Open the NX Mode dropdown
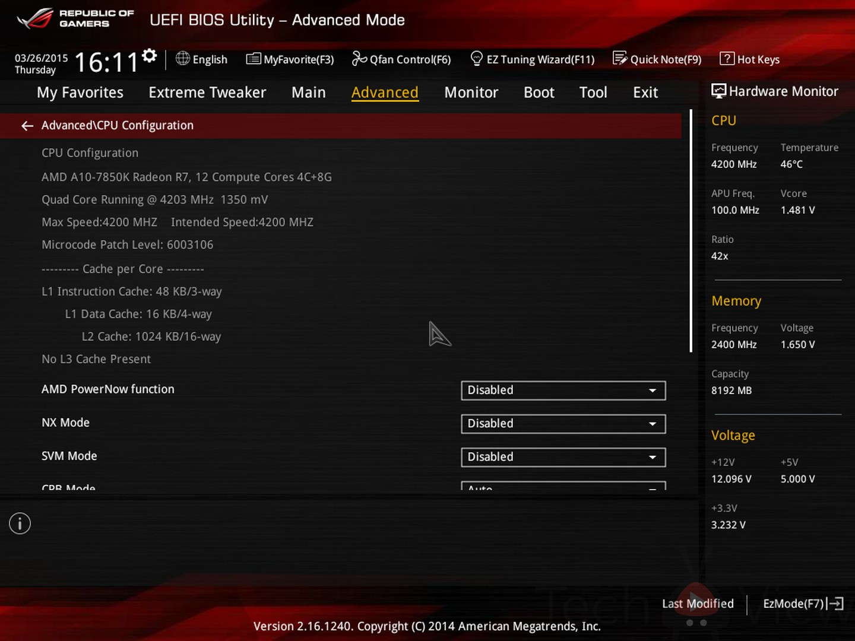The width and height of the screenshot is (855, 641). tap(563, 424)
